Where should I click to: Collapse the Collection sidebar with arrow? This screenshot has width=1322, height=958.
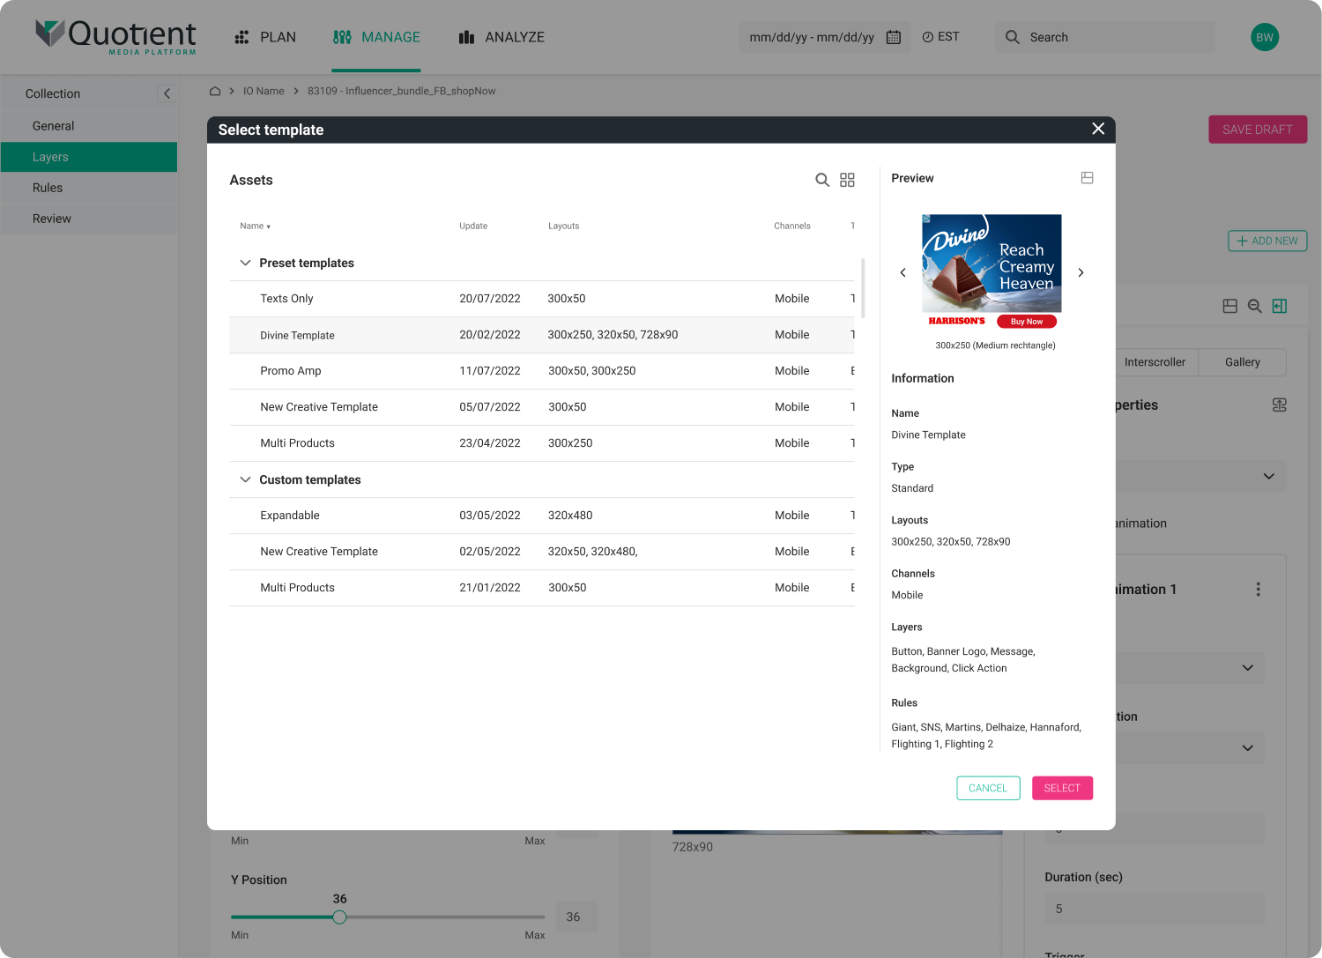tap(167, 93)
